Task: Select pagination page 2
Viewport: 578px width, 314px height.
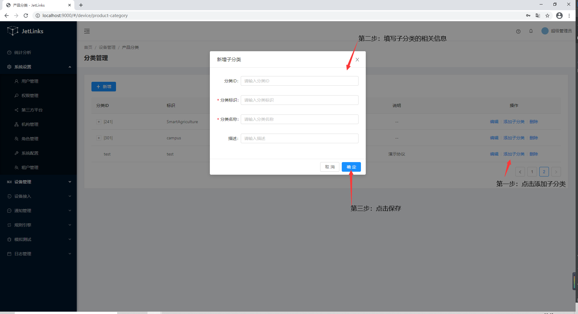Action: pyautogui.click(x=544, y=172)
